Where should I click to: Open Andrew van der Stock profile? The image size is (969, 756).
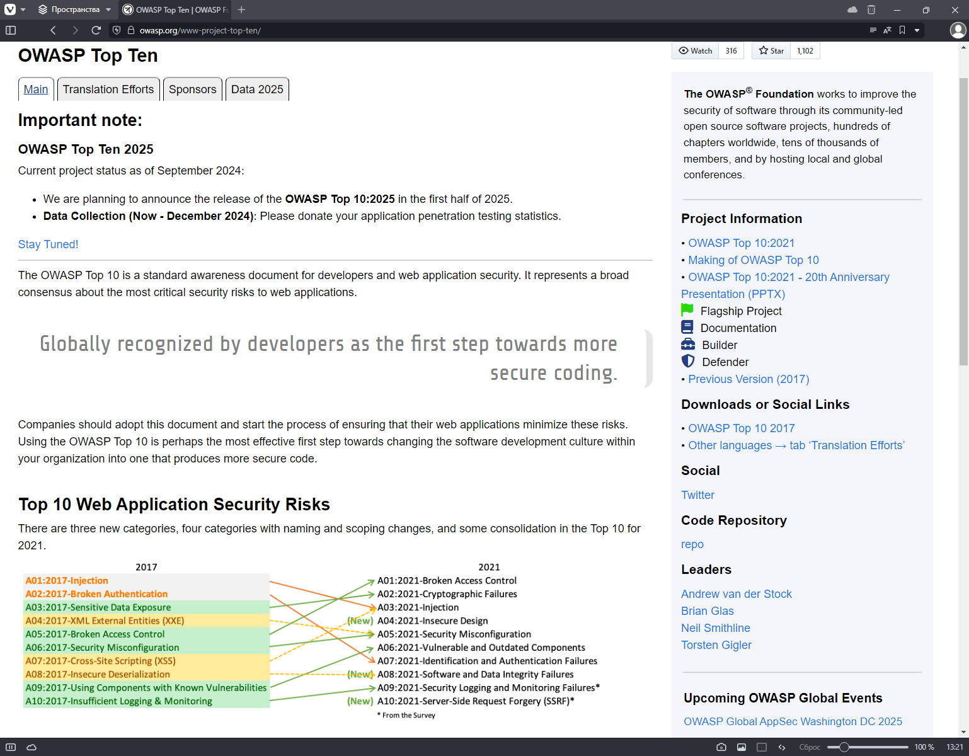click(737, 594)
